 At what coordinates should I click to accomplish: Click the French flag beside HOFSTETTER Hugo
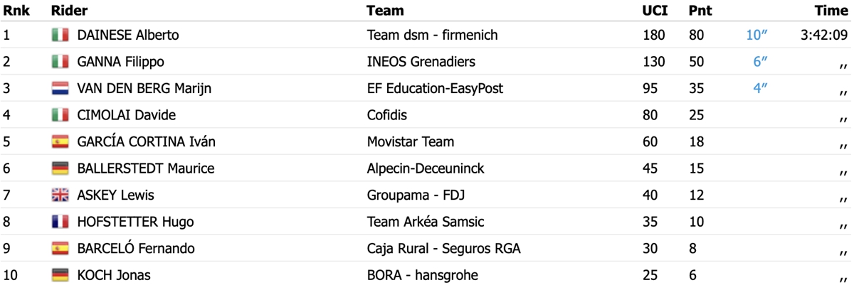(60, 222)
